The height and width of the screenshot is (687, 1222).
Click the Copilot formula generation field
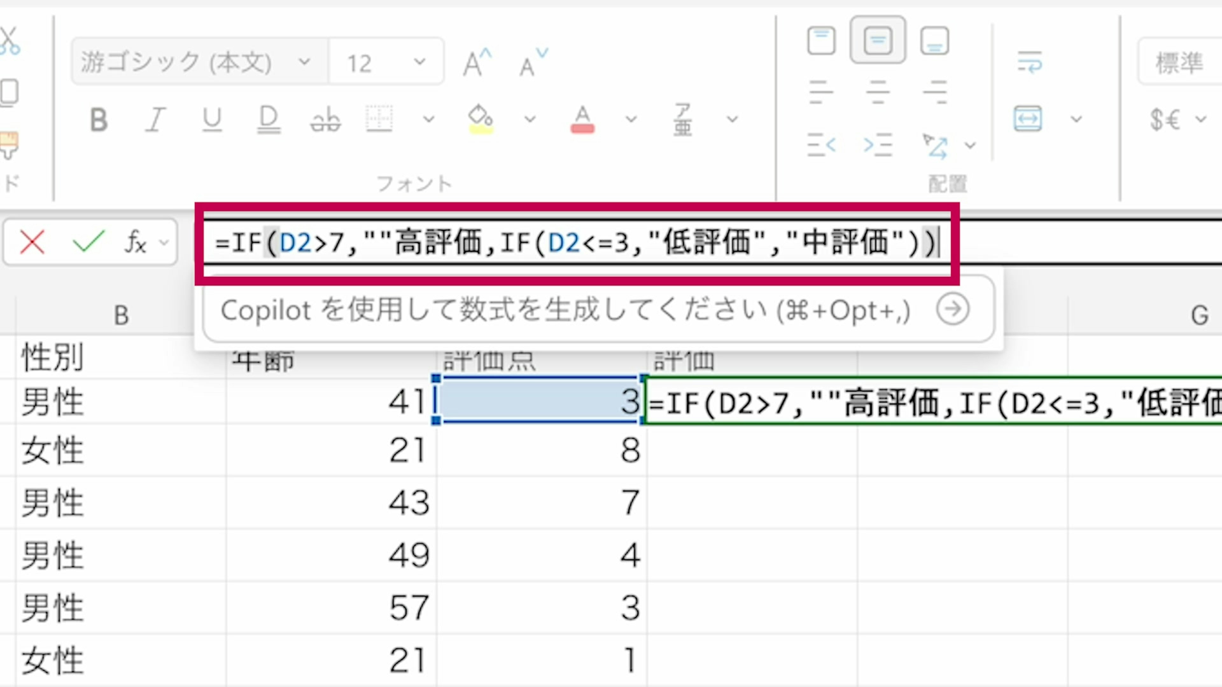click(565, 310)
